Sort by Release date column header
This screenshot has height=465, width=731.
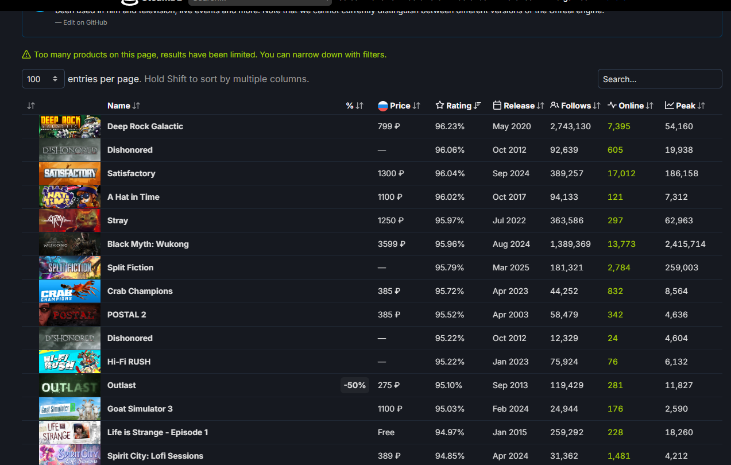[519, 106]
